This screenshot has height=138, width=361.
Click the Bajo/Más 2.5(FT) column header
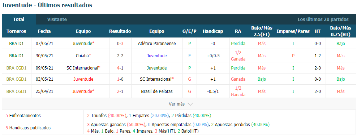[x=262, y=31]
